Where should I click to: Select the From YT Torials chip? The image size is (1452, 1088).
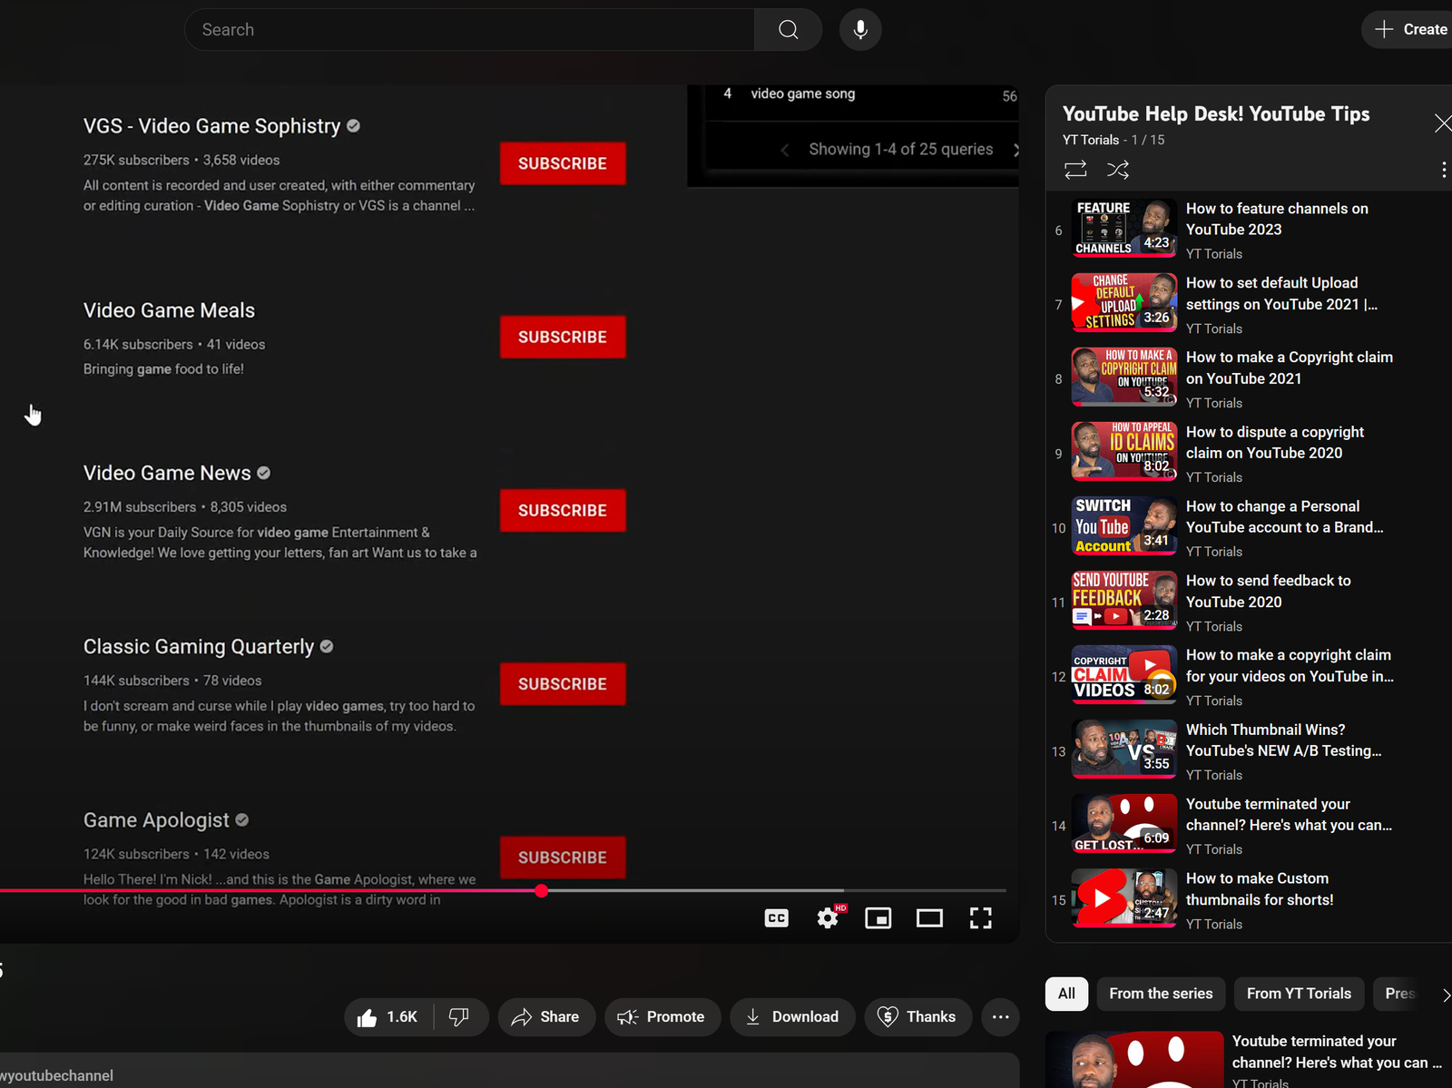[x=1299, y=994]
